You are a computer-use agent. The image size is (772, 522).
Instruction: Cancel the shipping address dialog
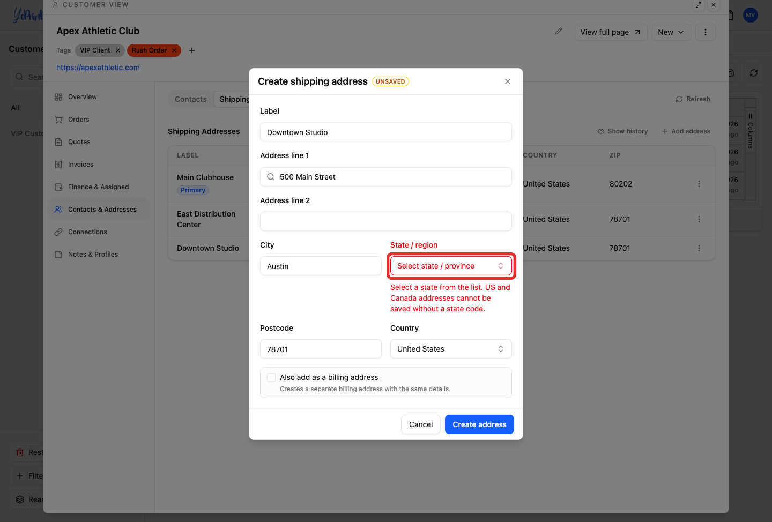421,424
